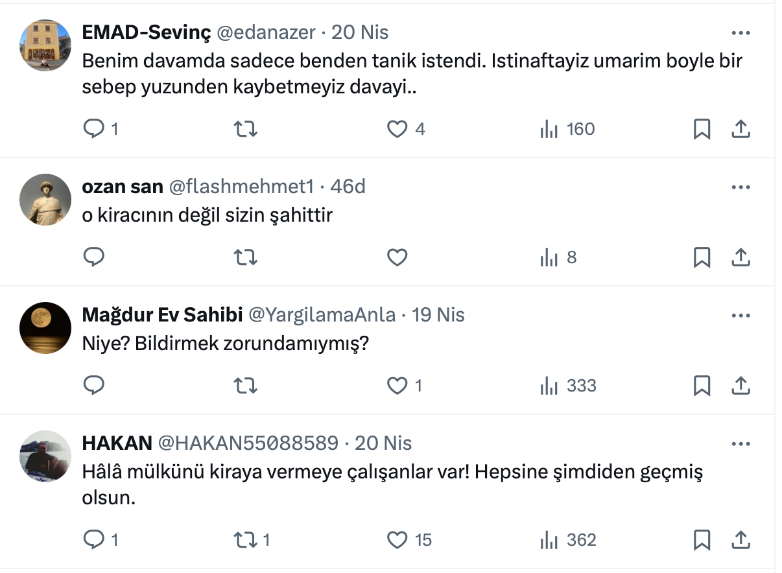Like the tweet by EMAD-Sevinç

coord(397,130)
